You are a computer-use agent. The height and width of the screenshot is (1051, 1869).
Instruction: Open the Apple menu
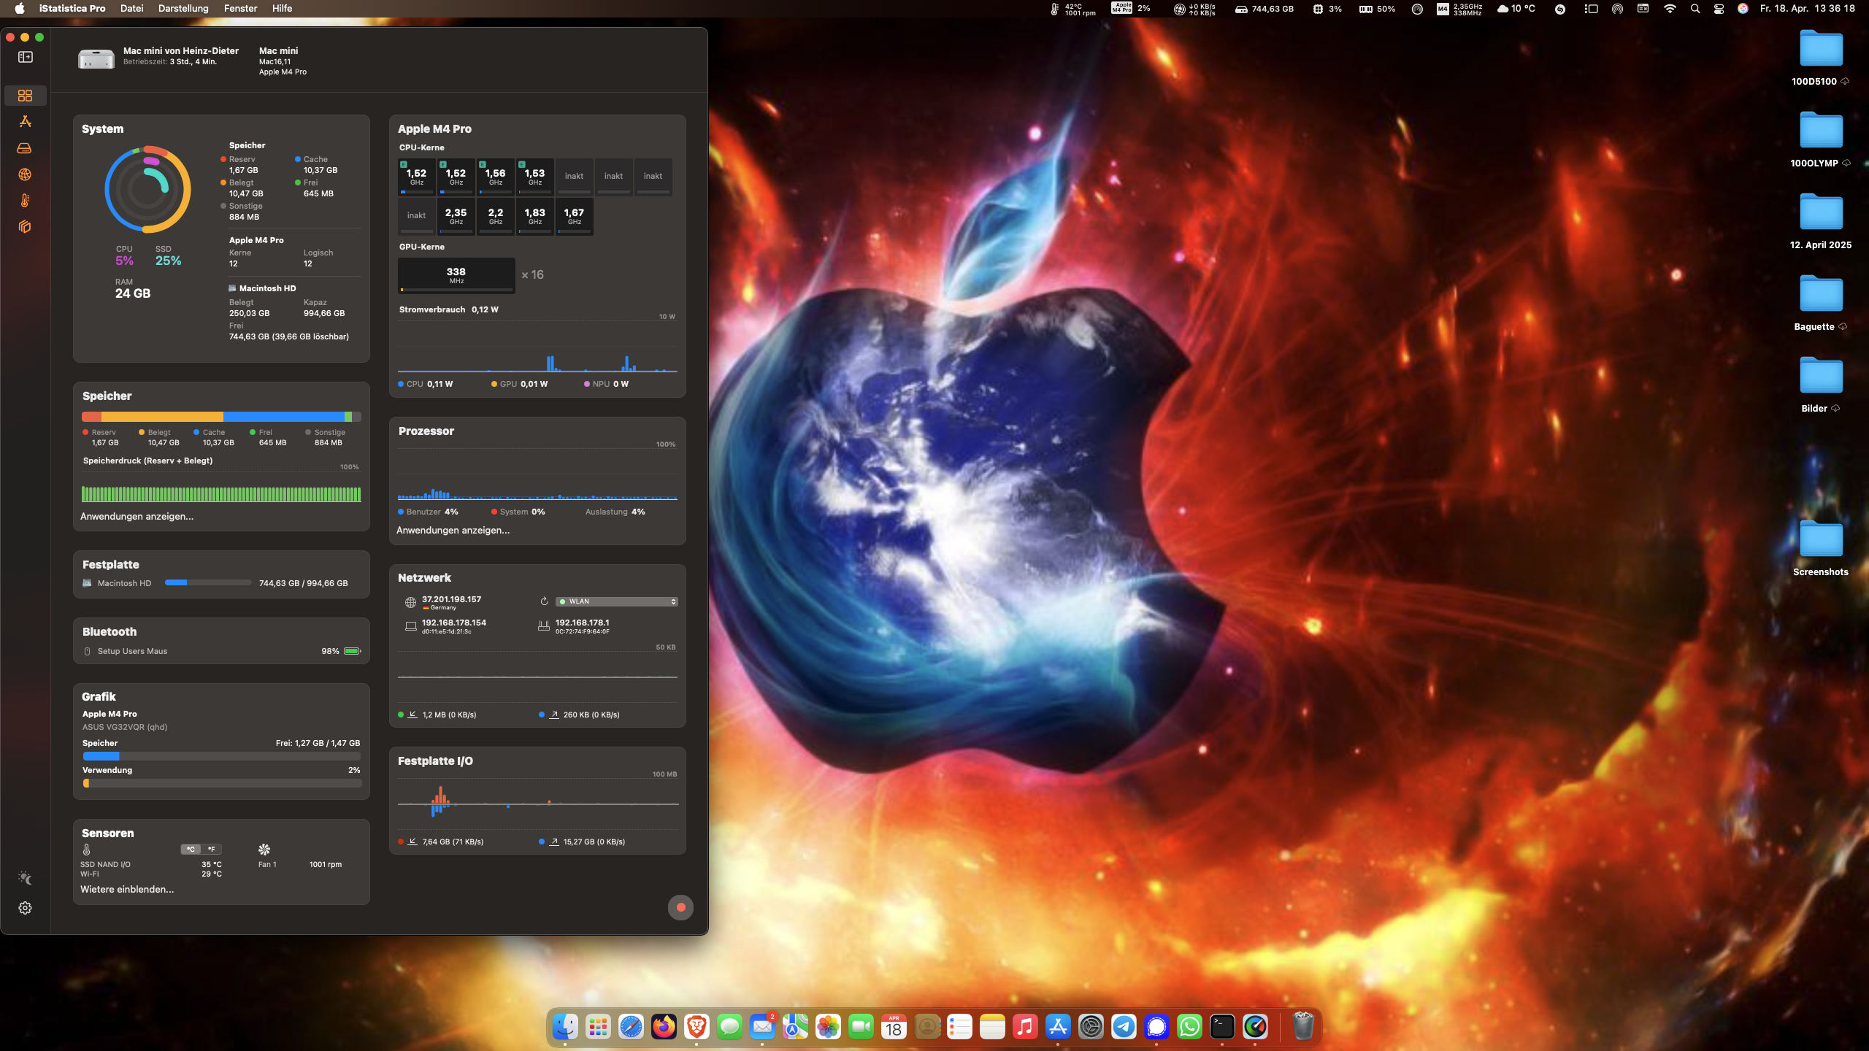coord(20,9)
